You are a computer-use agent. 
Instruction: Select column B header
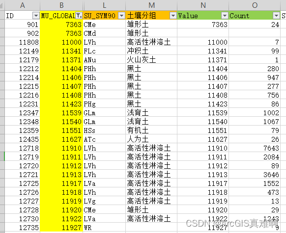click(x=61, y=5)
